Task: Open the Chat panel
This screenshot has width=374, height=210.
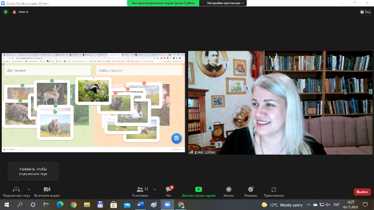Action: point(169,192)
